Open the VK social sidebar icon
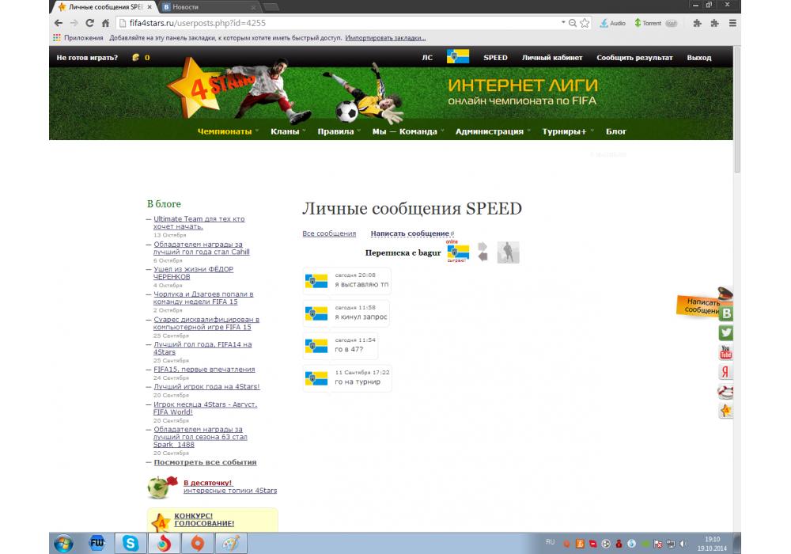 click(x=725, y=313)
